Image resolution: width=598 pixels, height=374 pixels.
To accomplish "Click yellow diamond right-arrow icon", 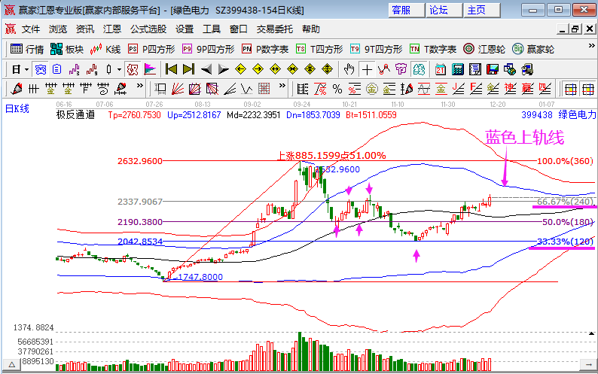I will 258,69.
